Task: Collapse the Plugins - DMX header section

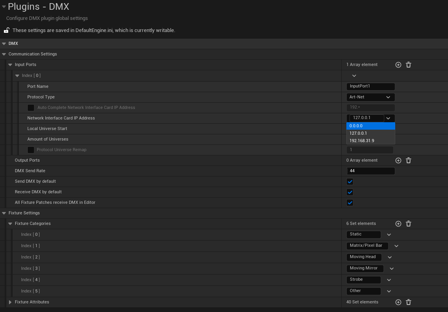Action: pyautogui.click(x=4, y=7)
